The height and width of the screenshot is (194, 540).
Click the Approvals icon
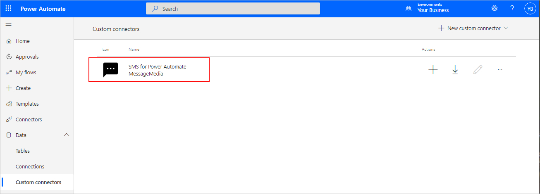pyautogui.click(x=8, y=57)
